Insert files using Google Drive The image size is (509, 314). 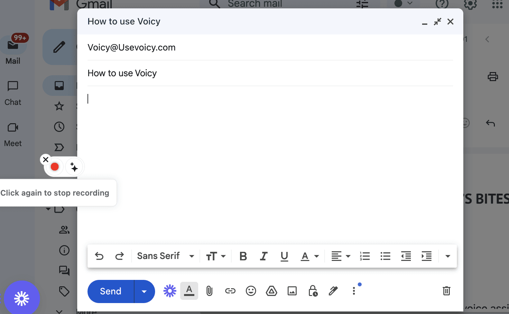point(272,291)
